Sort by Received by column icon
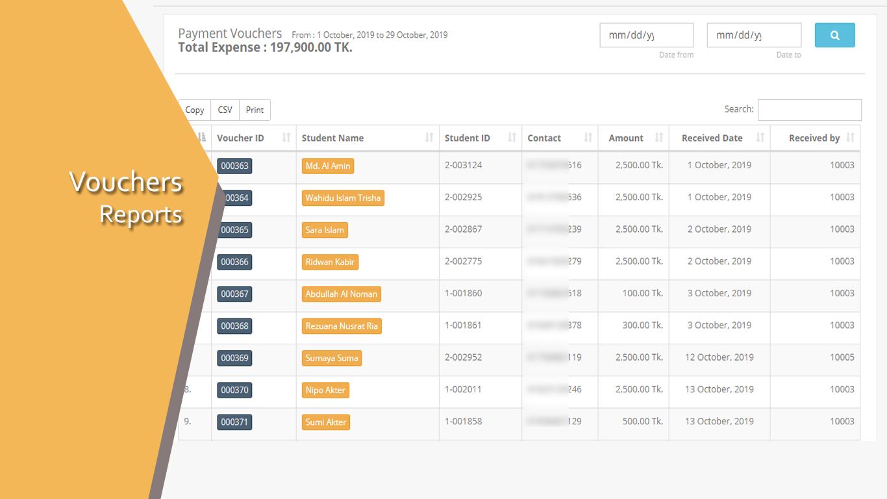Viewport: 887px width, 499px height. pos(850,138)
